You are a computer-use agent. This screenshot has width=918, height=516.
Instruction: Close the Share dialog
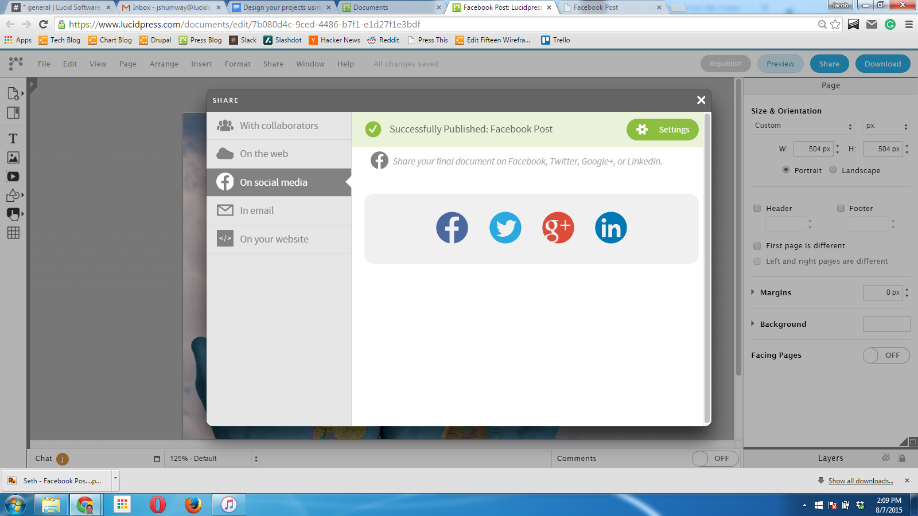[701, 100]
